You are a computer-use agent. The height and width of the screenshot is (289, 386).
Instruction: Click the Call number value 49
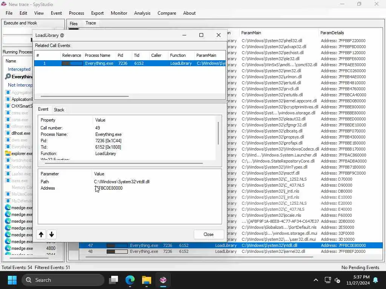98,128
